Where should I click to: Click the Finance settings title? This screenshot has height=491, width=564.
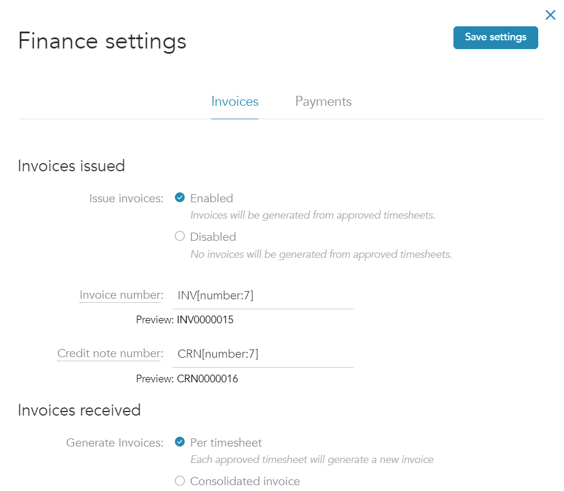click(x=102, y=41)
